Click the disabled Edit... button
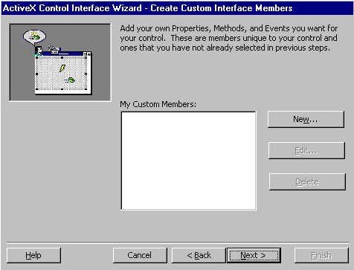This screenshot has width=354, height=270. (306, 150)
